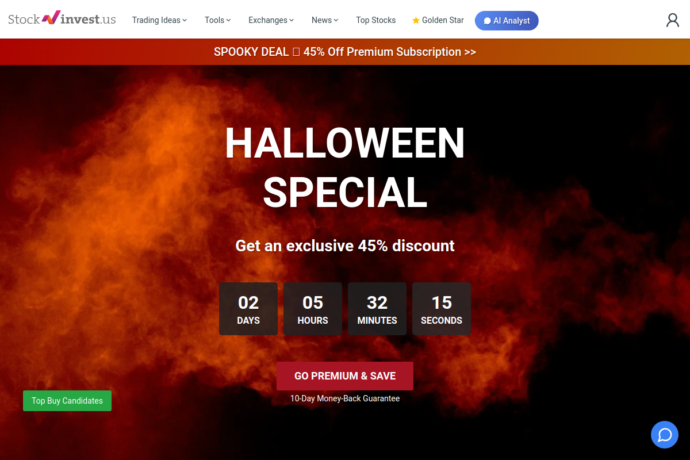Image resolution: width=690 pixels, height=460 pixels.
Task: Expand the Trading Ideas dropdown chevron
Action: point(185,20)
